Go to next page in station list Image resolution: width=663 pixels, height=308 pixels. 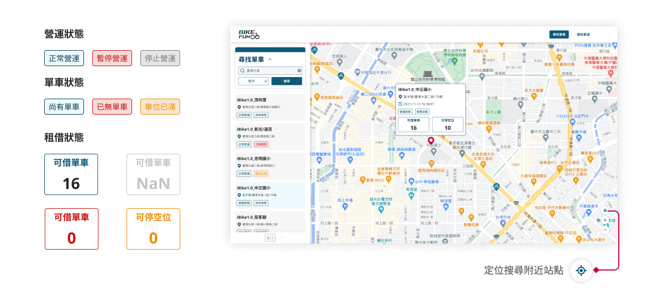click(x=282, y=238)
